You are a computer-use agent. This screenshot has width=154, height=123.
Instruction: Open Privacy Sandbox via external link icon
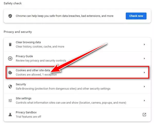(x=144, y=115)
